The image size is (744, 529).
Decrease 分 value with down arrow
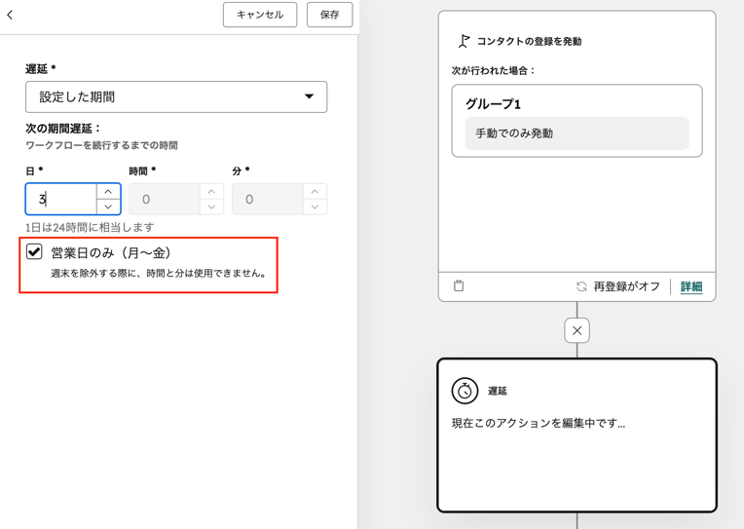[315, 207]
